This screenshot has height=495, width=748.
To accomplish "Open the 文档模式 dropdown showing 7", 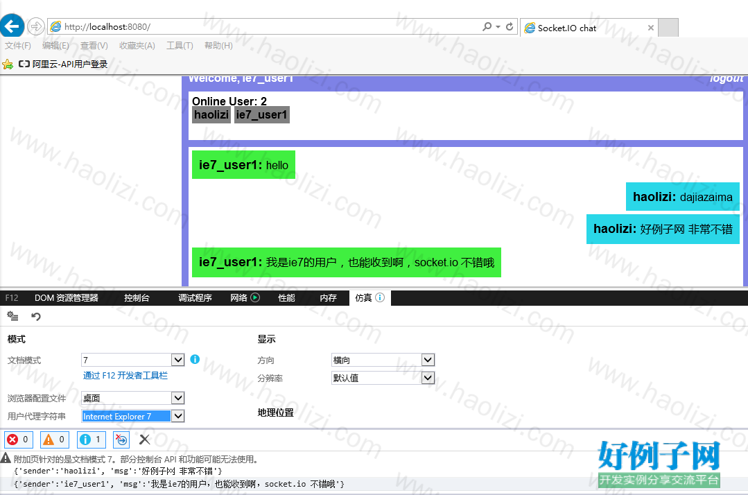I will 133,360.
